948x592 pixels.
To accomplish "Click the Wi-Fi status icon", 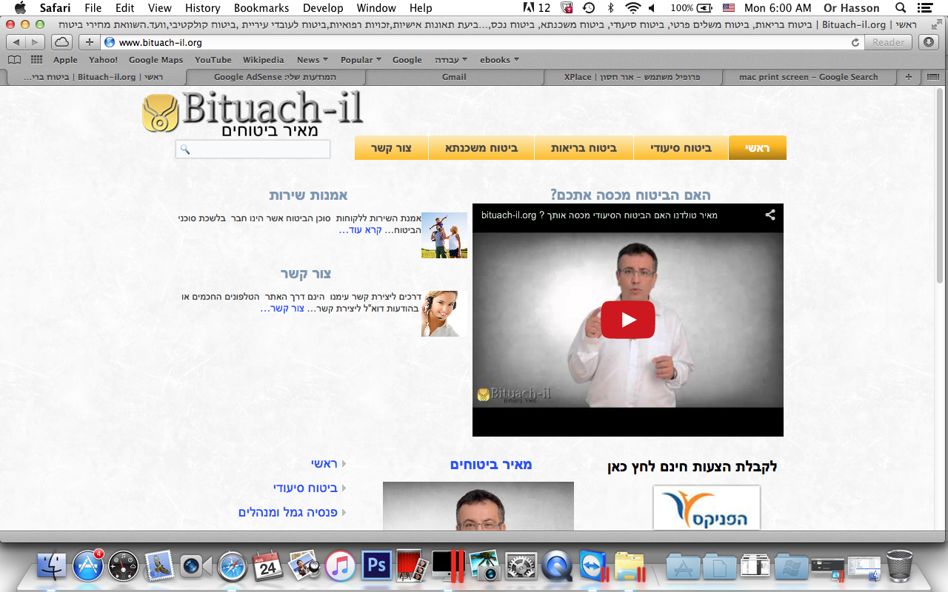I will click(x=632, y=8).
